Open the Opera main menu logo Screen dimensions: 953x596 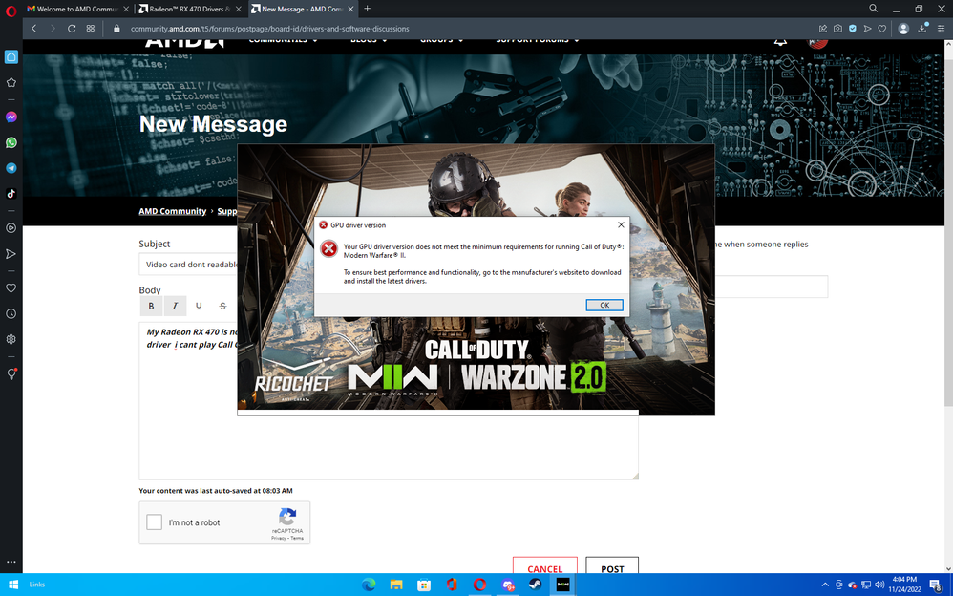coord(11,11)
